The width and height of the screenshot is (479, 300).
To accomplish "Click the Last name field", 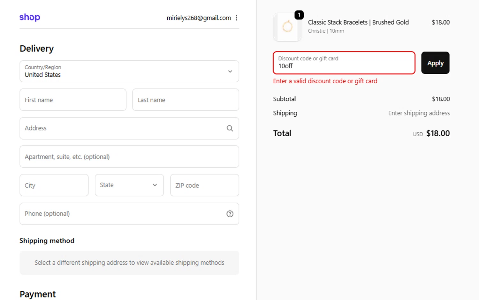I will pos(186,100).
